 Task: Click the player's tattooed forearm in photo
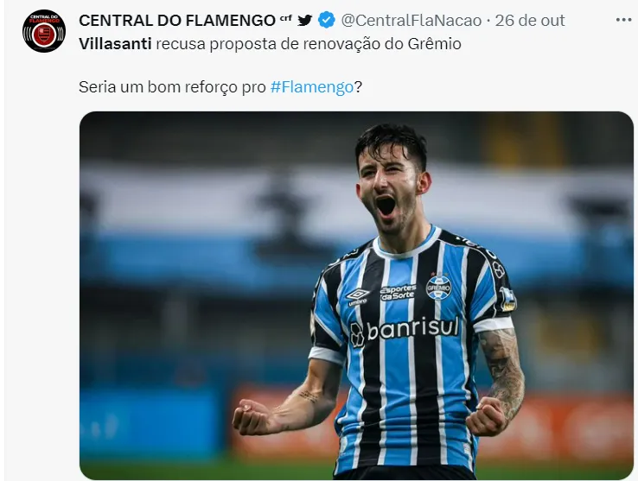pos(501,374)
